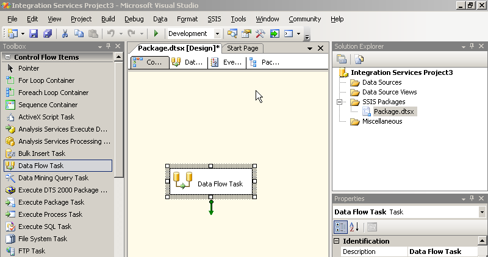
Task: Open the Format menu
Action: click(x=187, y=19)
